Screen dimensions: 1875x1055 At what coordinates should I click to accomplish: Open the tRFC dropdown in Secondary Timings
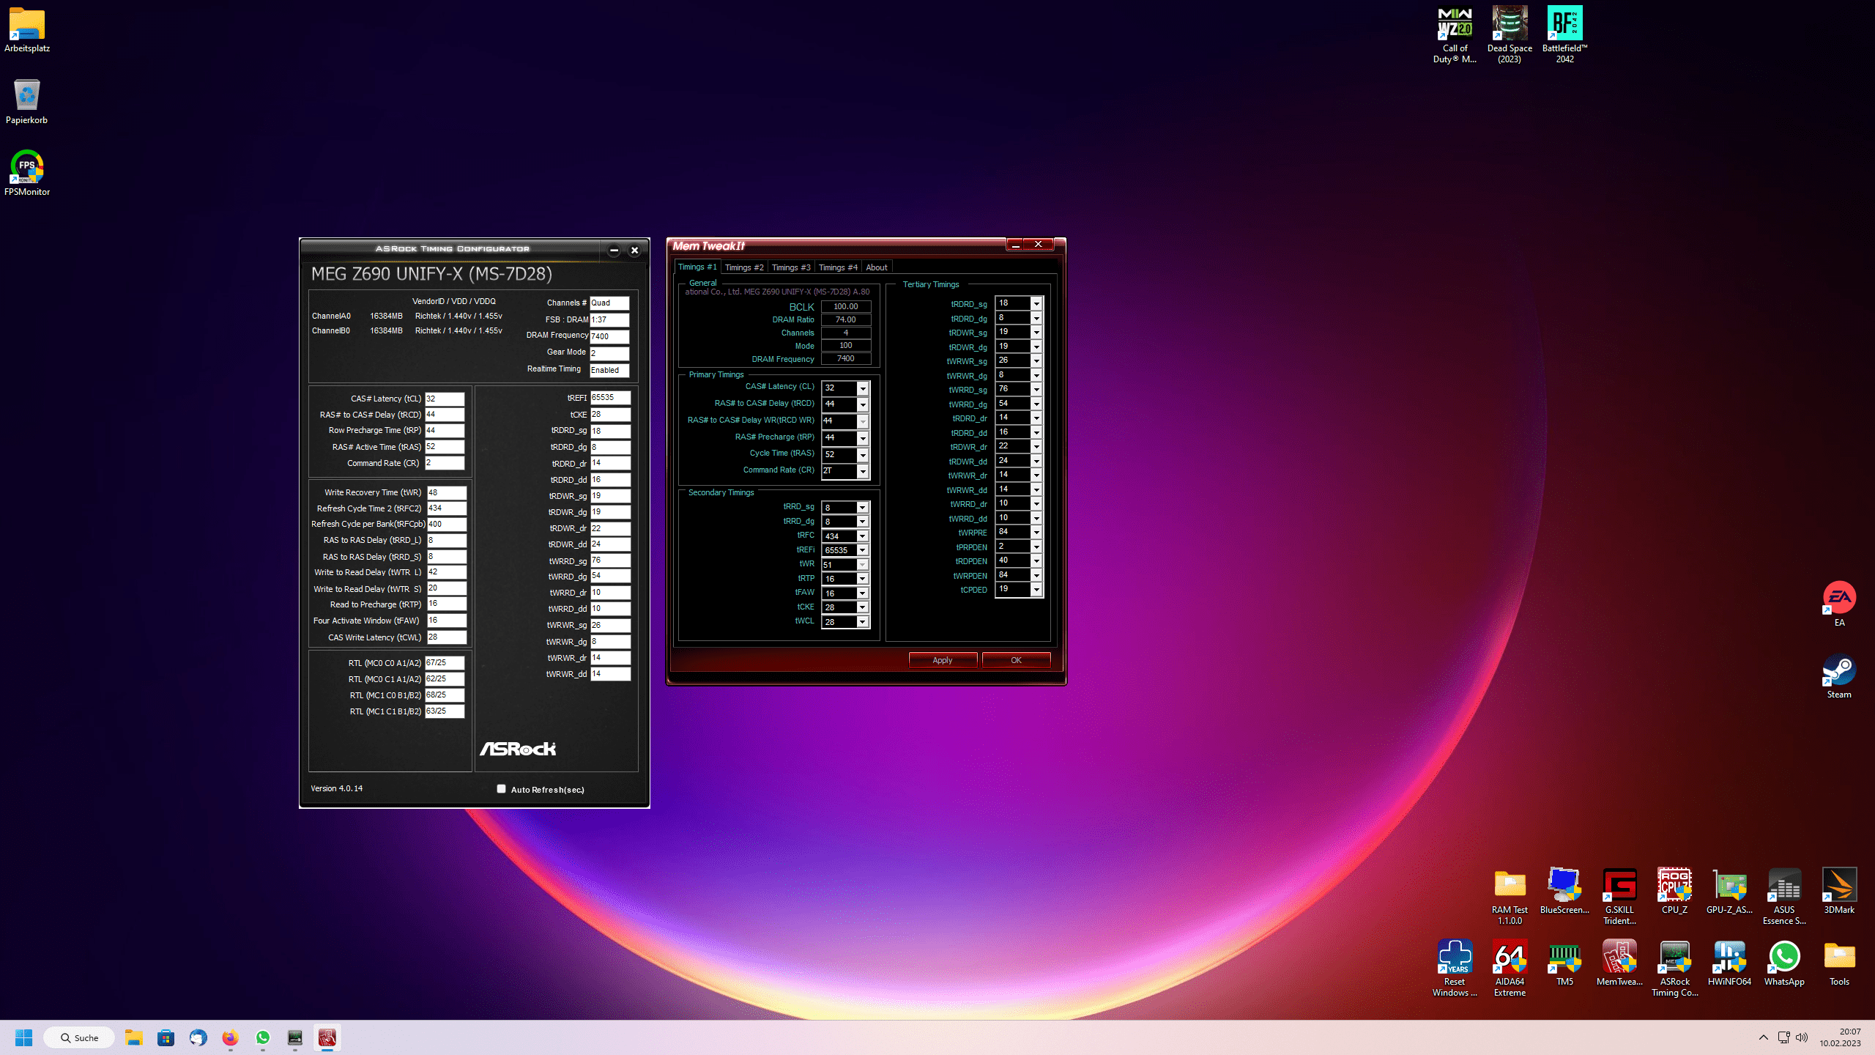[x=862, y=536]
